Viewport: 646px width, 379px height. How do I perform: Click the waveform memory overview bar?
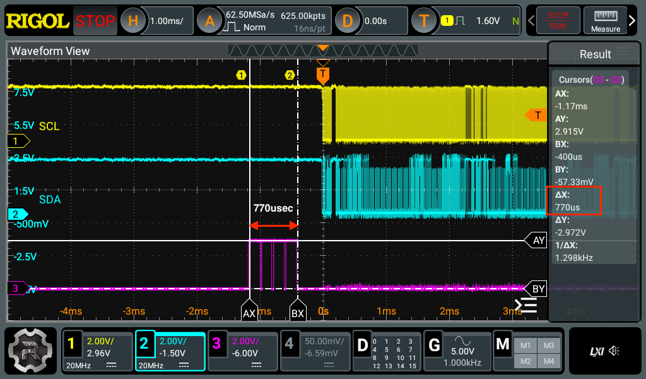click(323, 51)
